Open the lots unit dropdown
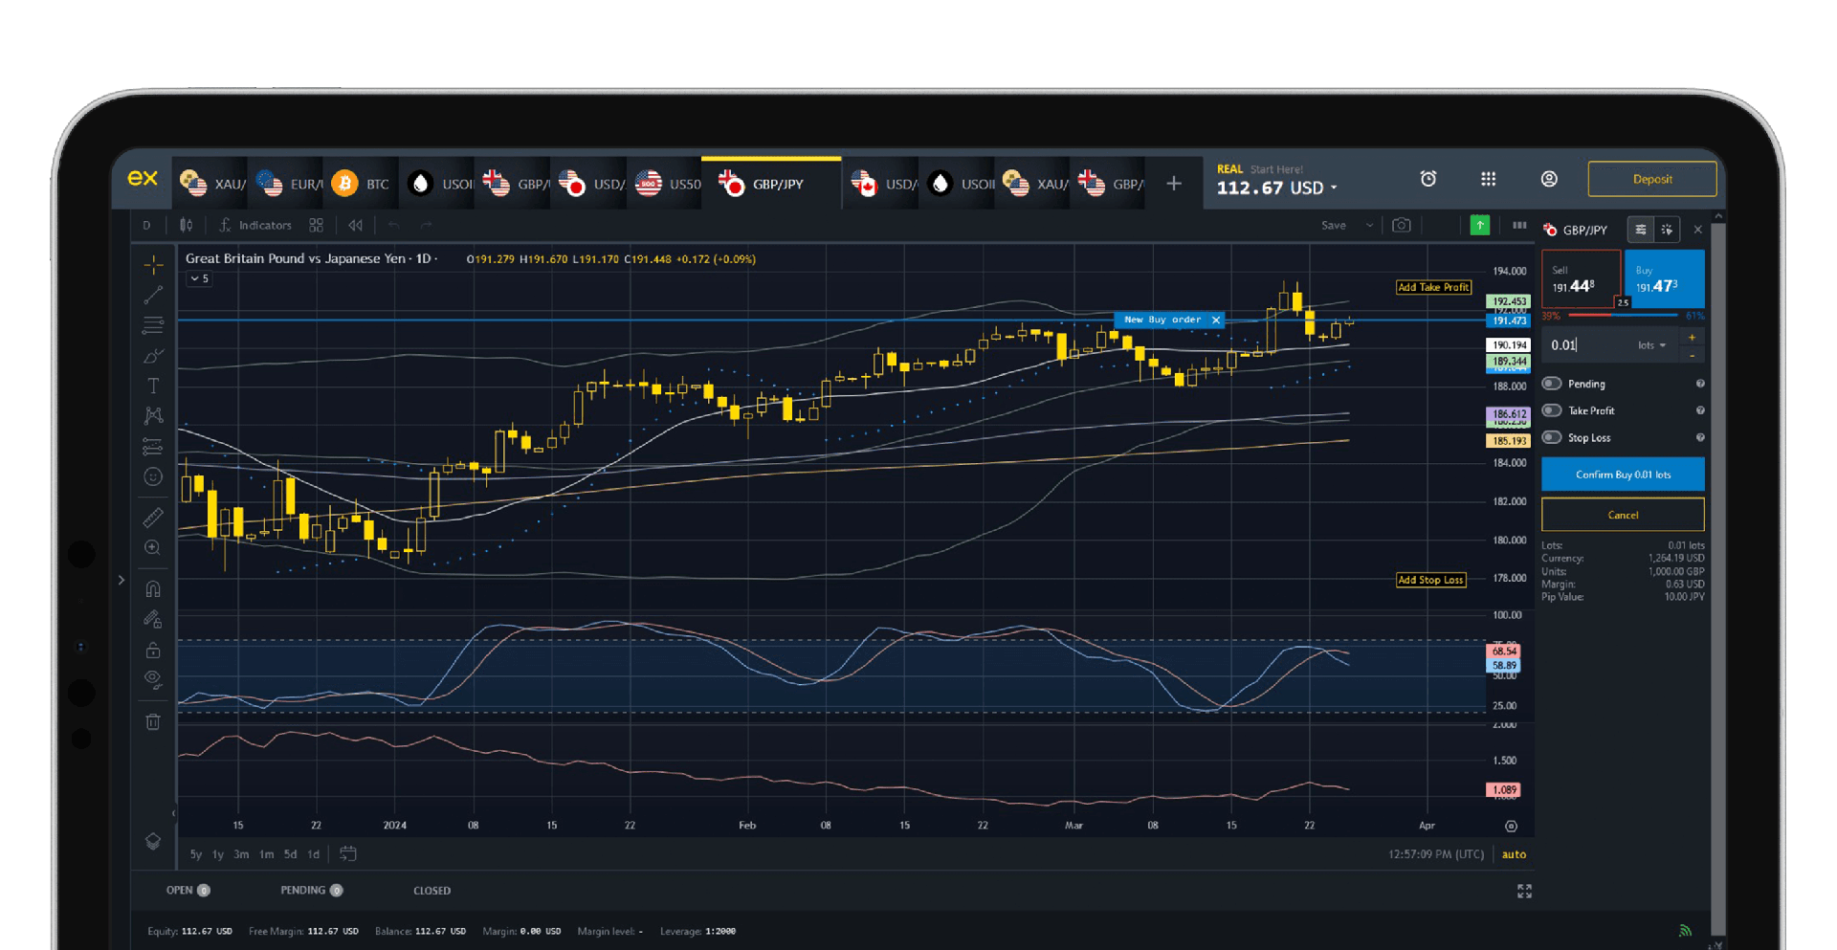This screenshot has width=1837, height=950. click(x=1651, y=345)
